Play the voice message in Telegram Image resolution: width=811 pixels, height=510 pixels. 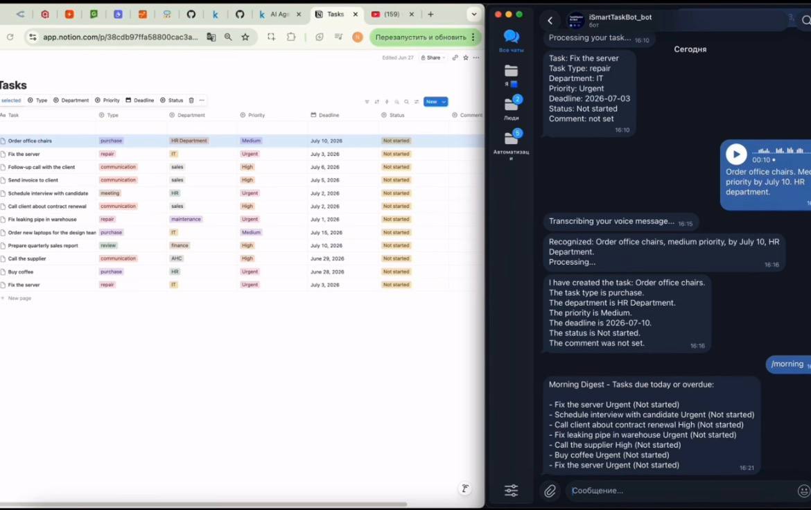point(736,154)
